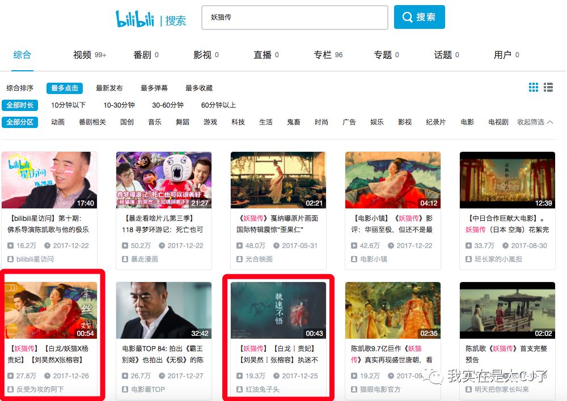The width and height of the screenshot is (567, 401).
Task: Open the 00:54 牵丝戏 video thumbnail
Action: tap(50, 310)
